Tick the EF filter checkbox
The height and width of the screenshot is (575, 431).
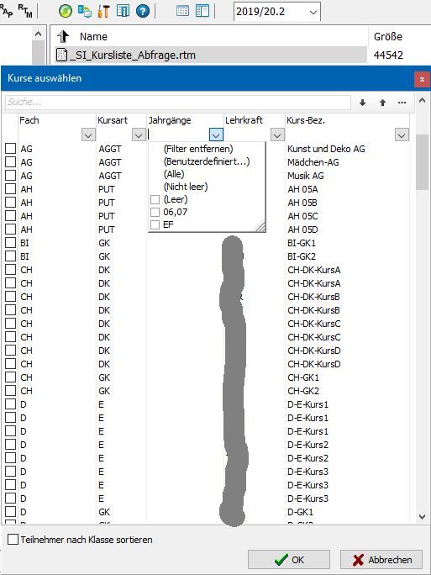[x=155, y=224]
